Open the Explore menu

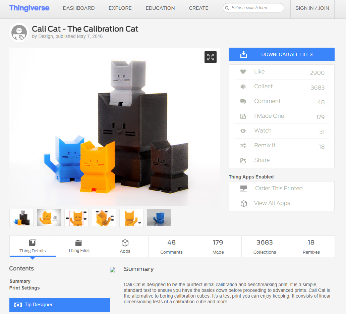click(x=120, y=8)
